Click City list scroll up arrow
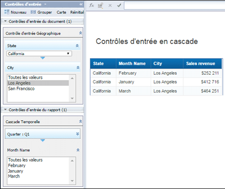This screenshot has width=225, height=189. [72, 78]
